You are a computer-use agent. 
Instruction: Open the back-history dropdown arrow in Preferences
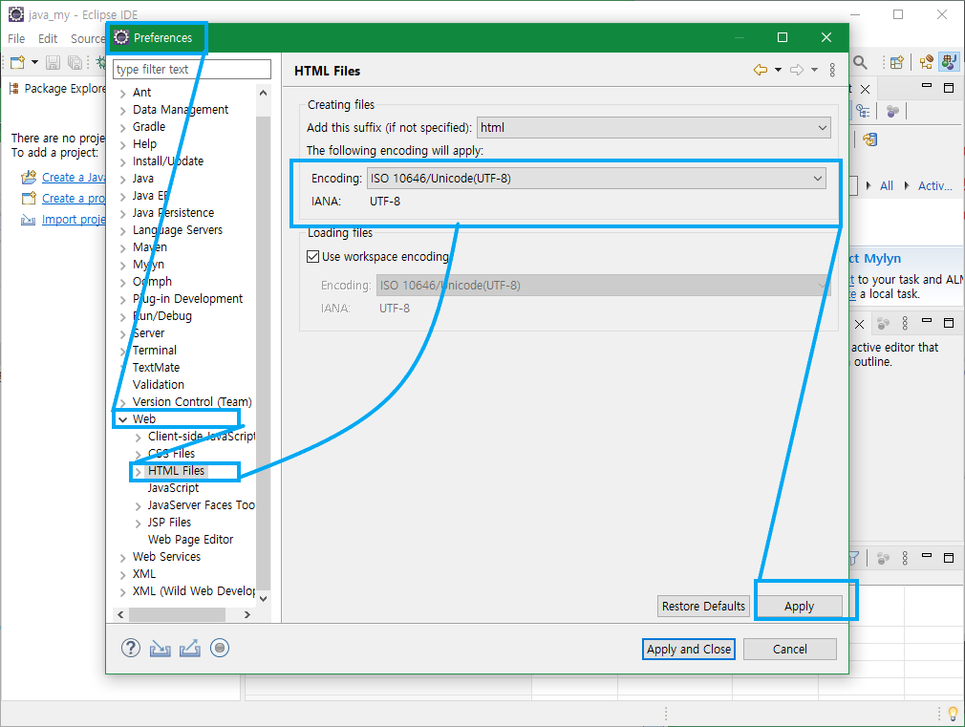pyautogui.click(x=779, y=70)
